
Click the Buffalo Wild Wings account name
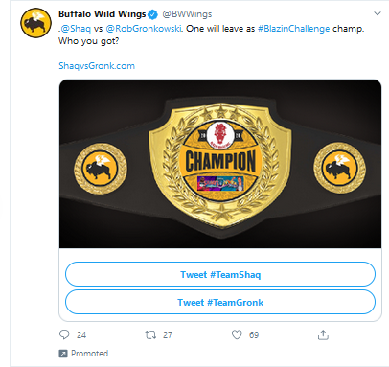point(103,14)
